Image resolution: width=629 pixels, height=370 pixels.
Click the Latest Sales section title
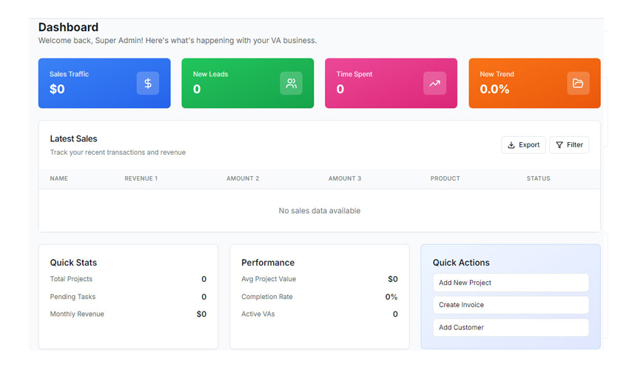(x=73, y=139)
